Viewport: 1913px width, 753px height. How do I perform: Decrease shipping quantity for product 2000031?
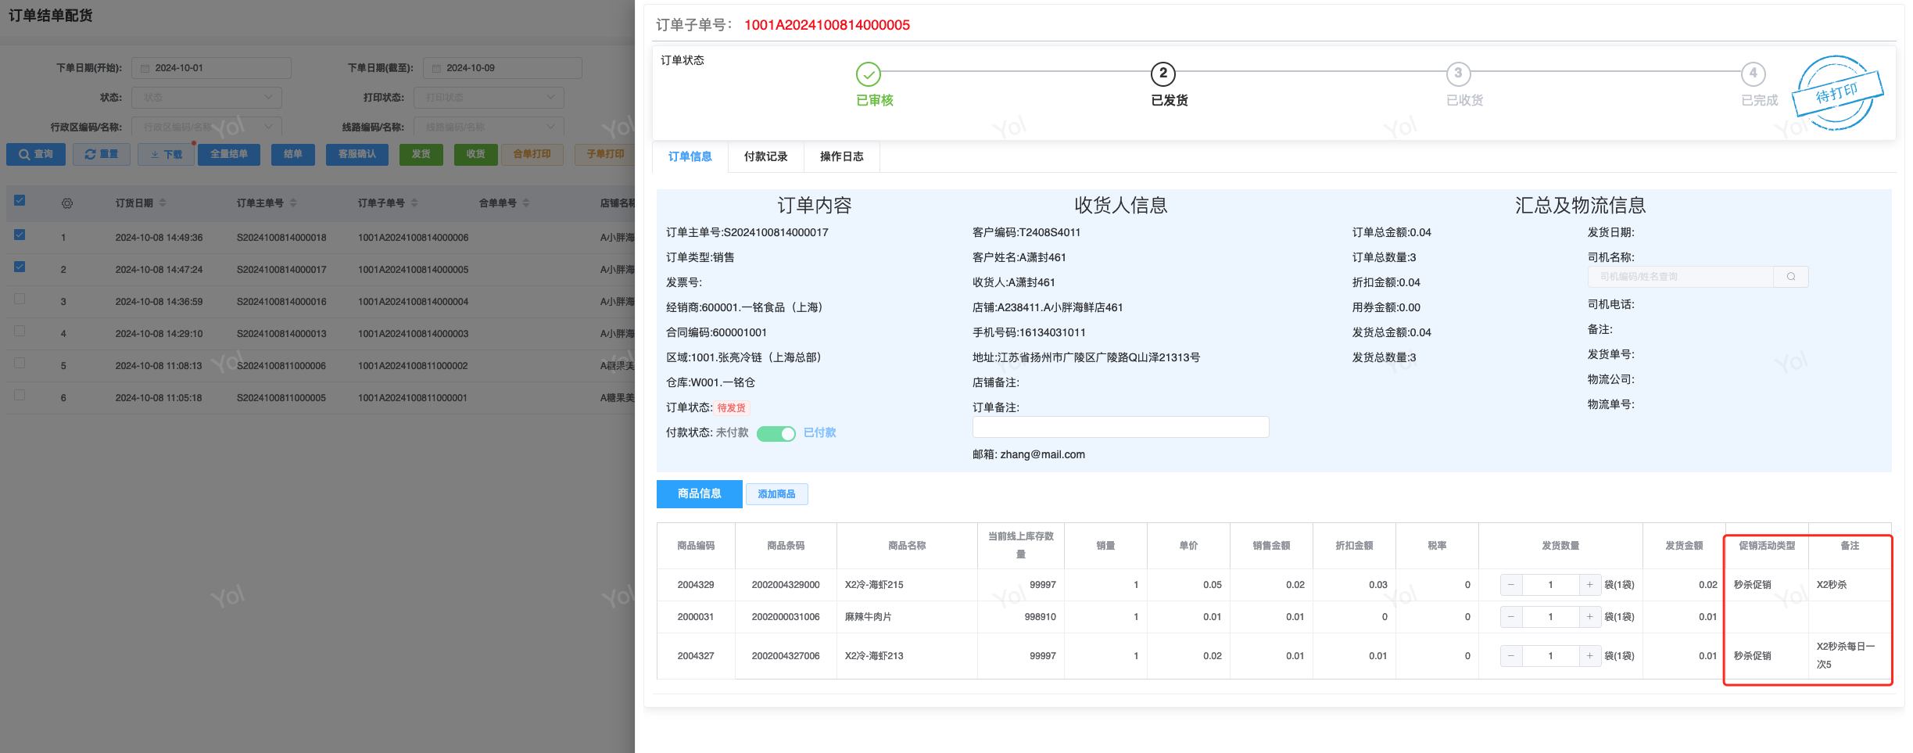tap(1510, 617)
